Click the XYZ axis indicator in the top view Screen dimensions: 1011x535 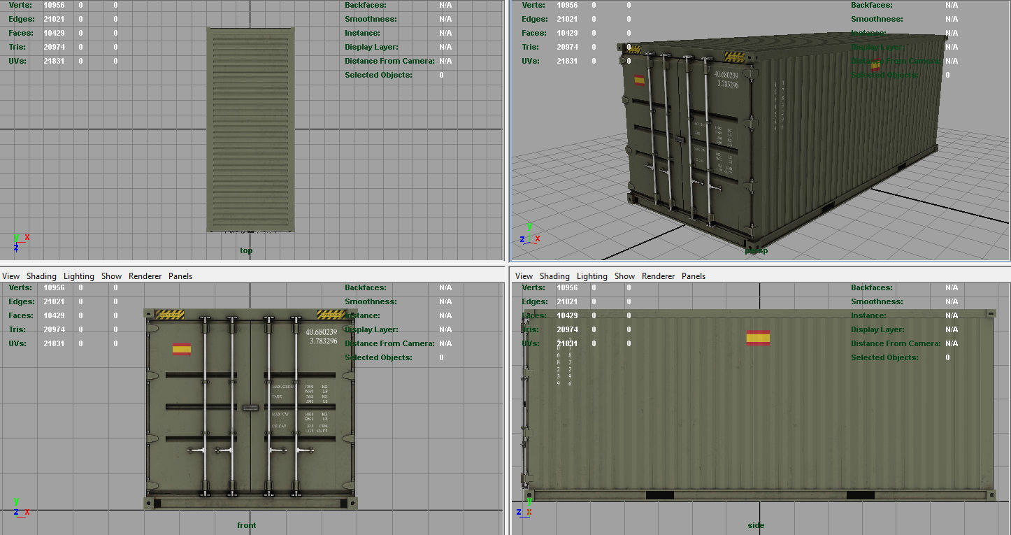point(20,243)
